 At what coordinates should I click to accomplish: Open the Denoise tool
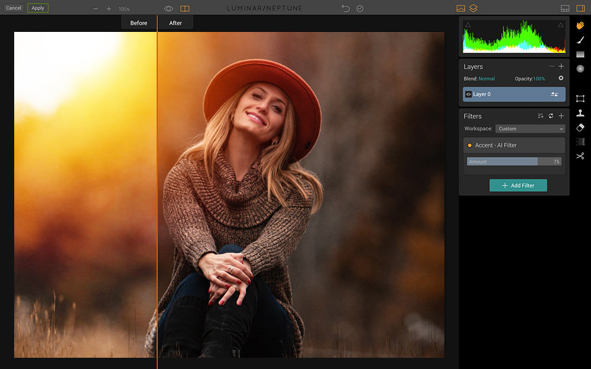click(580, 142)
